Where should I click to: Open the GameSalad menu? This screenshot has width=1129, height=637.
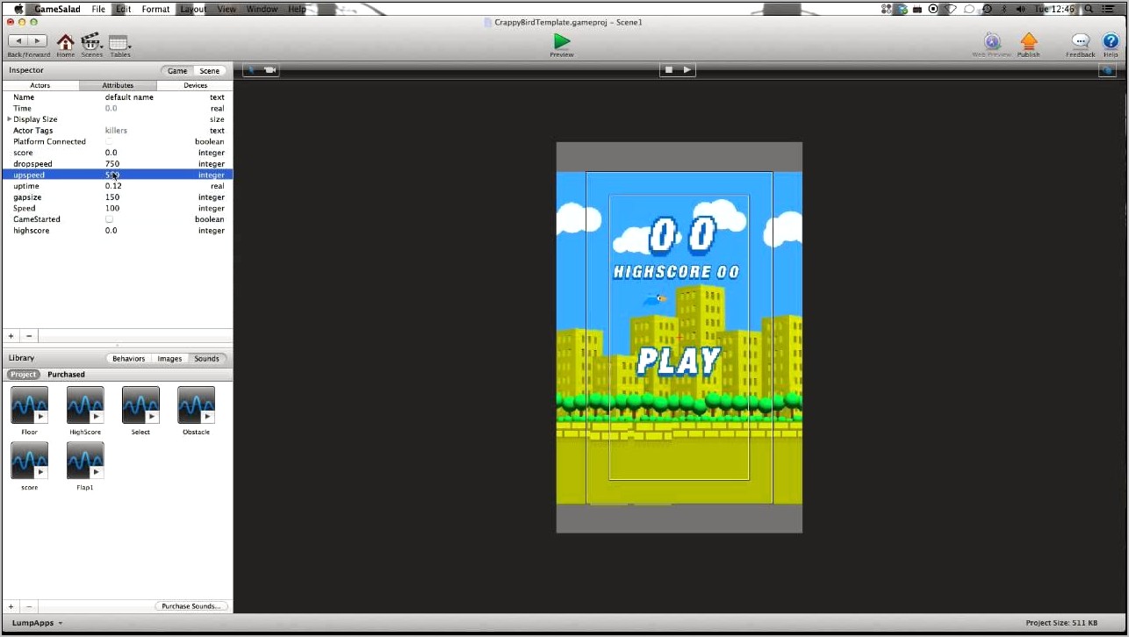(57, 9)
